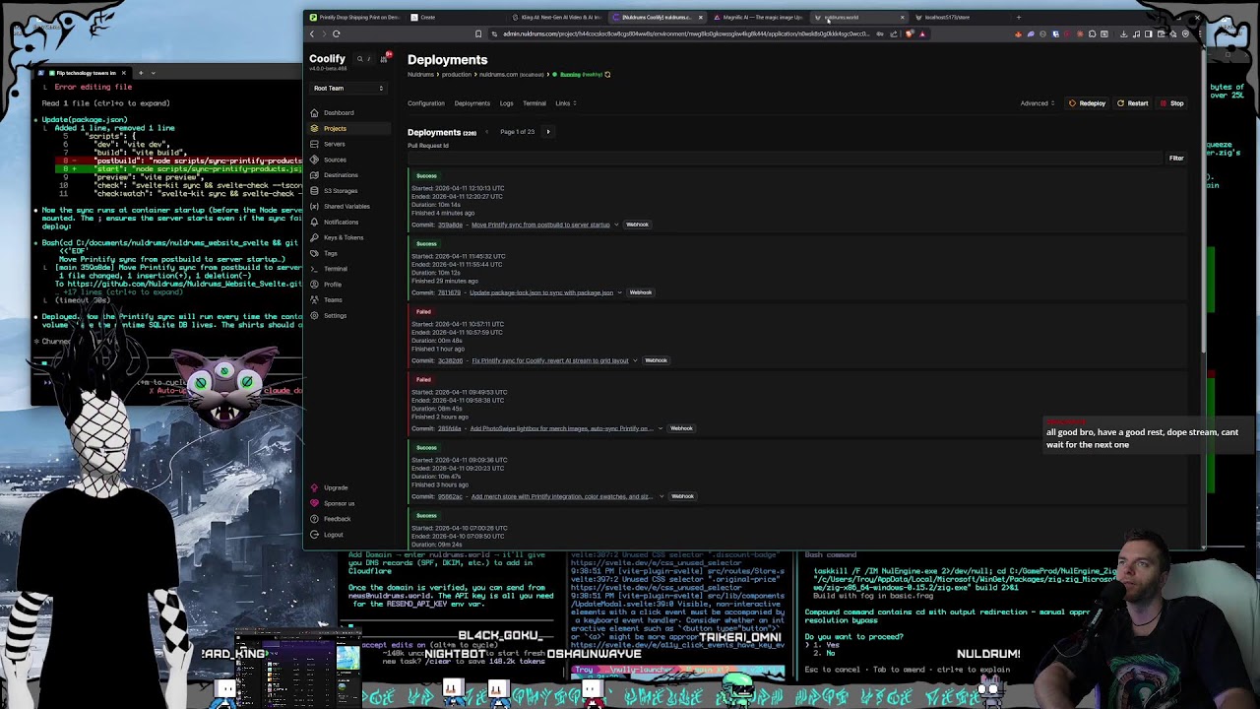Open Settings in Coolify sidebar
Viewport: 1260px width, 709px height.
click(x=335, y=315)
